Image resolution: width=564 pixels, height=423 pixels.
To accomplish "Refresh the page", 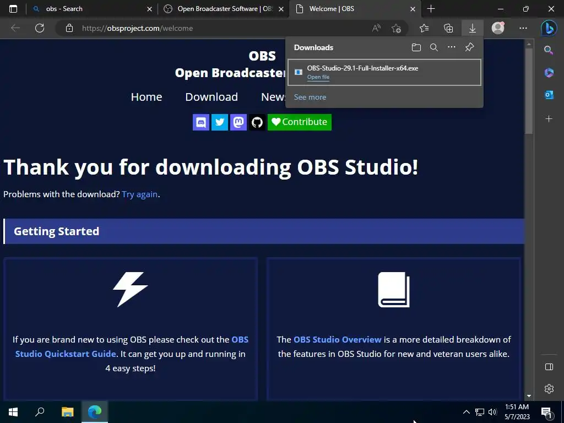I will click(40, 28).
